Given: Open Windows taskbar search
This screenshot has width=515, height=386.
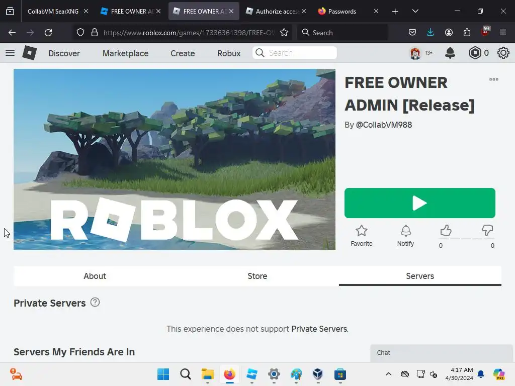Looking at the screenshot, I should click(x=185, y=374).
